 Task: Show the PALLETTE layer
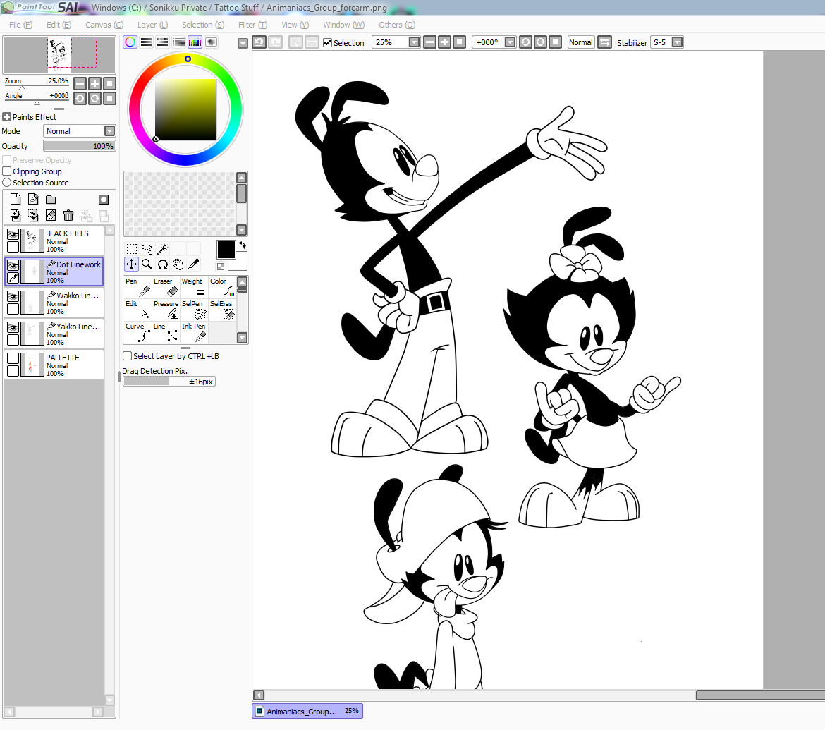tap(13, 358)
